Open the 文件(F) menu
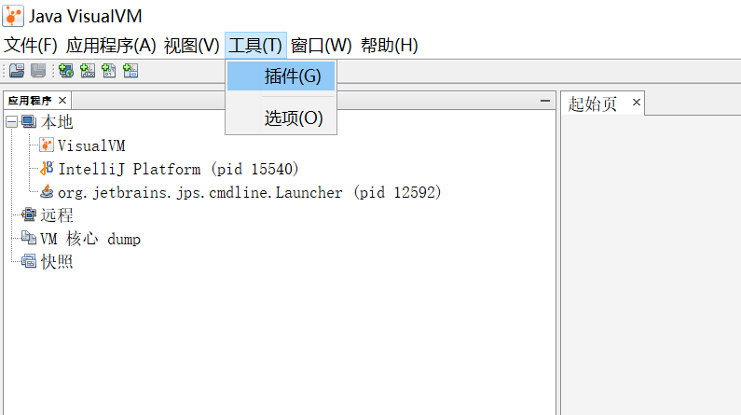 [x=31, y=45]
